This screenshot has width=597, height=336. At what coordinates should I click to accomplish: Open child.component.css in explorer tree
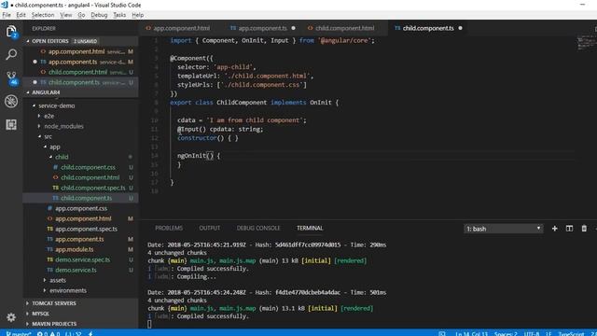point(88,167)
